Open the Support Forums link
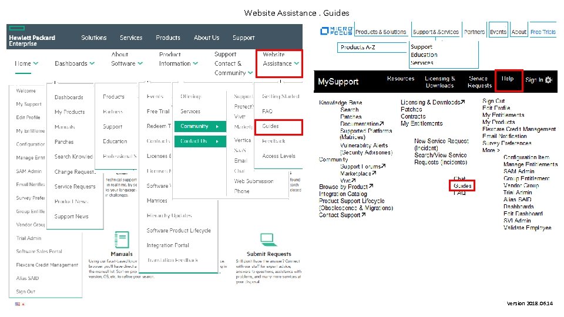 tap(362, 166)
